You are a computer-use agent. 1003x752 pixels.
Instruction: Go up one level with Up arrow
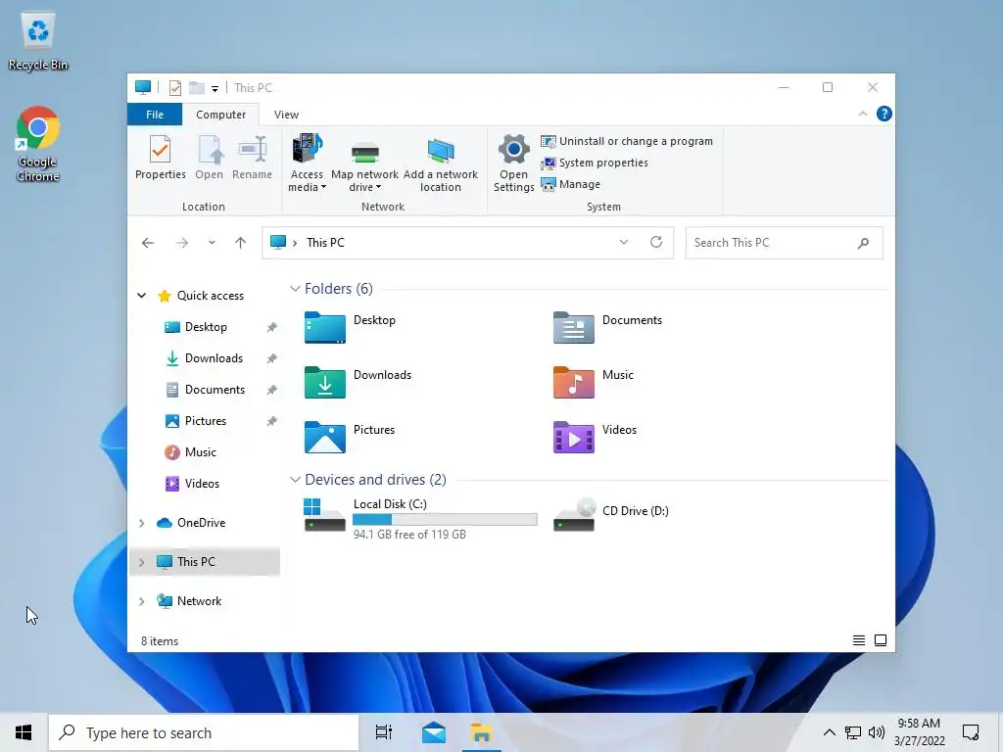(x=241, y=243)
